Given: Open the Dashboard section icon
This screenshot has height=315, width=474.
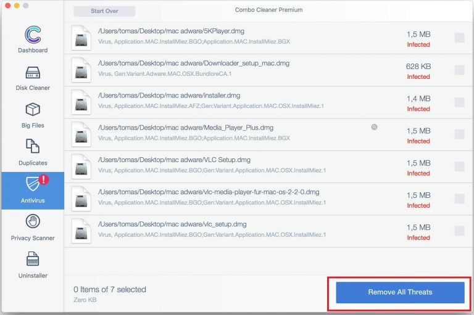Looking at the screenshot, I should click(x=33, y=35).
